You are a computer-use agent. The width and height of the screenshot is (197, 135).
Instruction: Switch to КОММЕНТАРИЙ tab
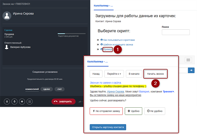(x=32, y=89)
